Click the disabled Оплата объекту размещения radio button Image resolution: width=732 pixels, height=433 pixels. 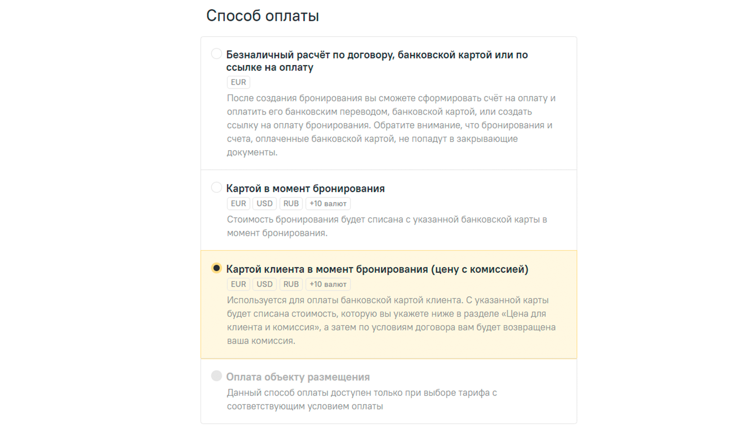coord(216,376)
